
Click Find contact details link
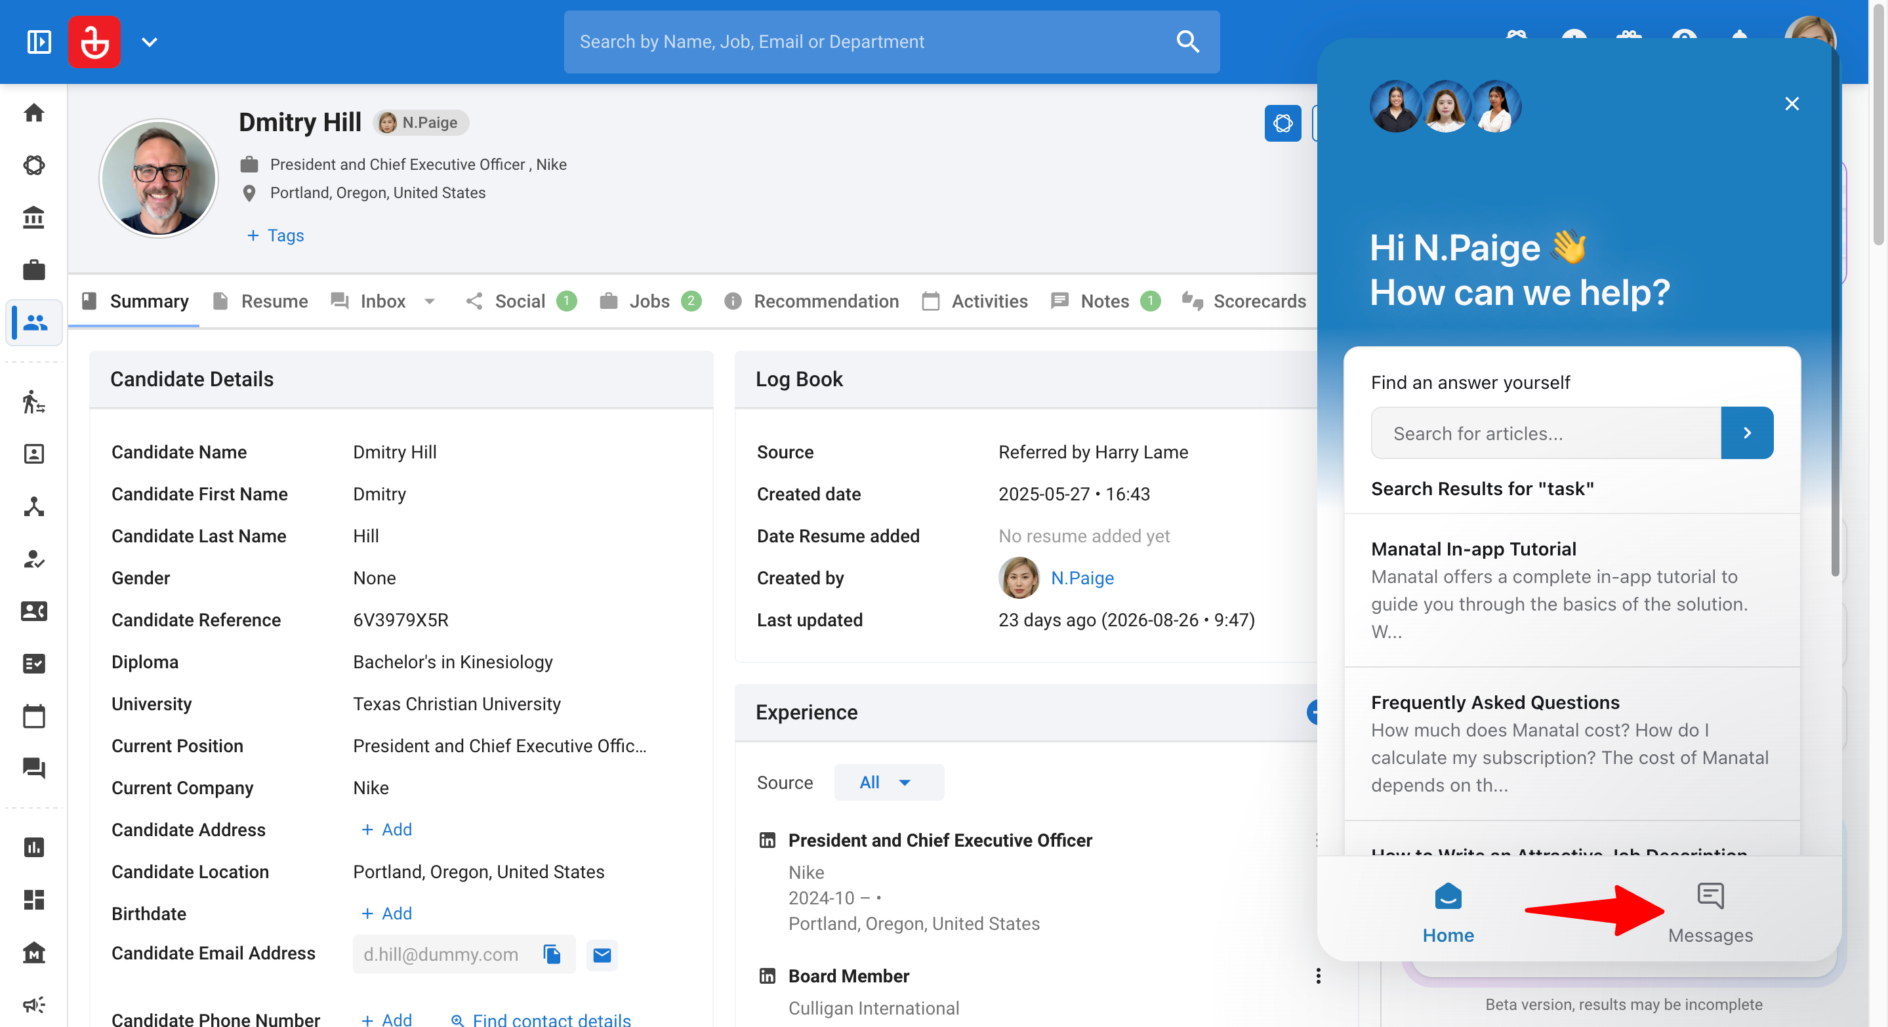(541, 1019)
